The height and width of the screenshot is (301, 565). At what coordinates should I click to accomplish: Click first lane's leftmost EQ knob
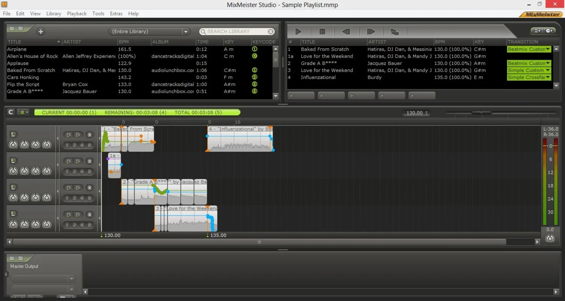pyautogui.click(x=13, y=144)
